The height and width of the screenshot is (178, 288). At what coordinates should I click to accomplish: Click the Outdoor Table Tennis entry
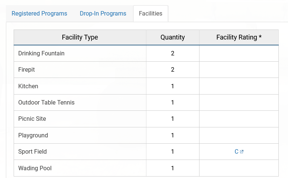(46, 102)
